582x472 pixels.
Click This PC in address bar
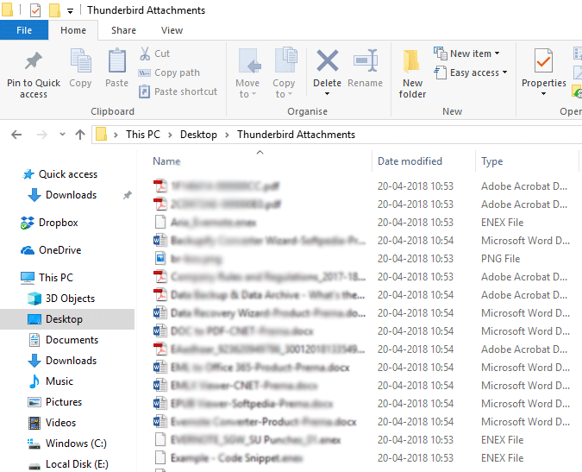(x=143, y=135)
